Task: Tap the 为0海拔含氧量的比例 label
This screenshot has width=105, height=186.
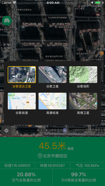Action: 78,180
